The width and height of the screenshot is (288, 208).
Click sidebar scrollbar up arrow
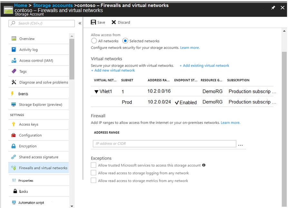[72, 36]
